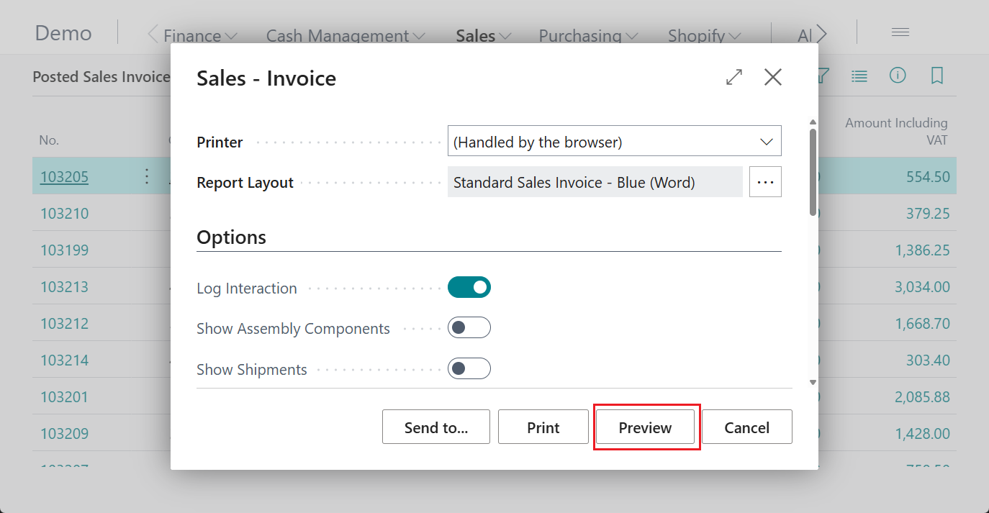Click the Send to... button
The image size is (989, 513).
[436, 427]
